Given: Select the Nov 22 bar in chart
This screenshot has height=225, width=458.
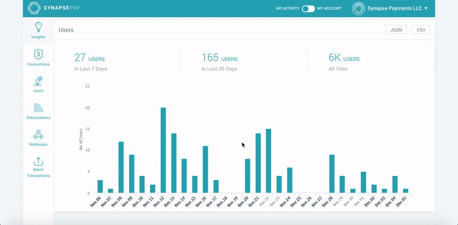Looking at the screenshot, I should point(269,161).
